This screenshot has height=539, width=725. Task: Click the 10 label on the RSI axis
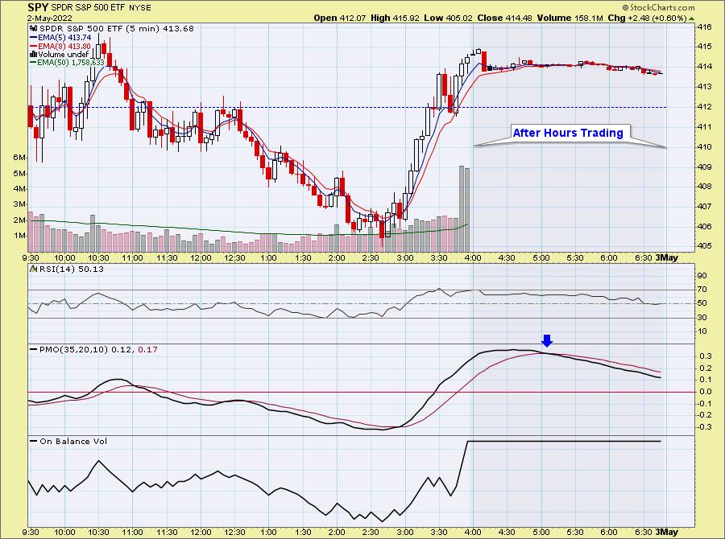[x=702, y=331]
